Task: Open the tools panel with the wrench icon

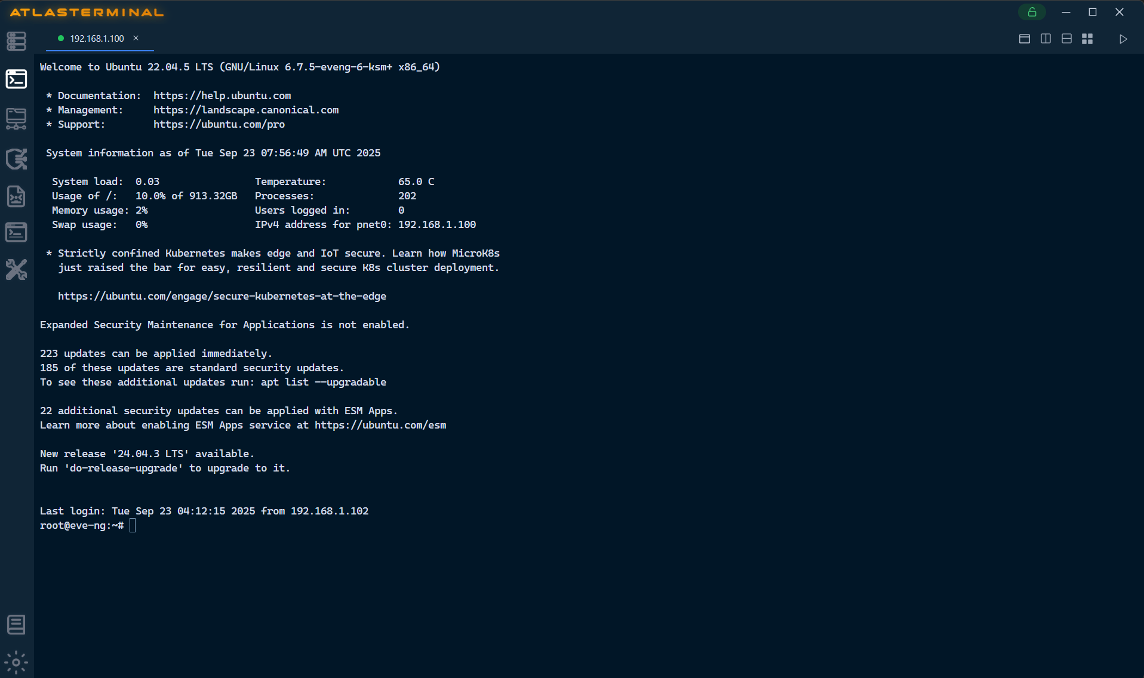Action: point(16,269)
